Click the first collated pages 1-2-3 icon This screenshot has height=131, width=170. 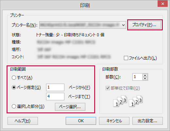pyautogui.click(x=120, y=101)
